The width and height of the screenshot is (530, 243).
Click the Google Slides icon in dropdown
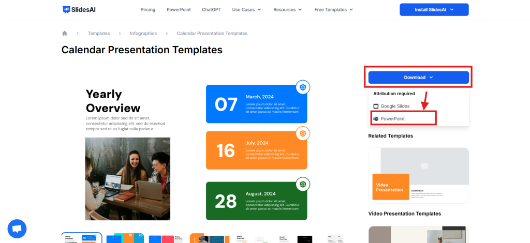click(x=376, y=107)
